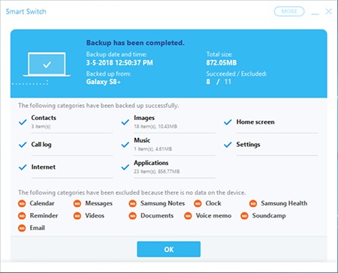Click the orange NO icon beside Messages
338x273 pixels.
click(77, 203)
